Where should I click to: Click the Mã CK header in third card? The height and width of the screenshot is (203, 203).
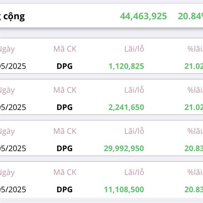point(65,131)
